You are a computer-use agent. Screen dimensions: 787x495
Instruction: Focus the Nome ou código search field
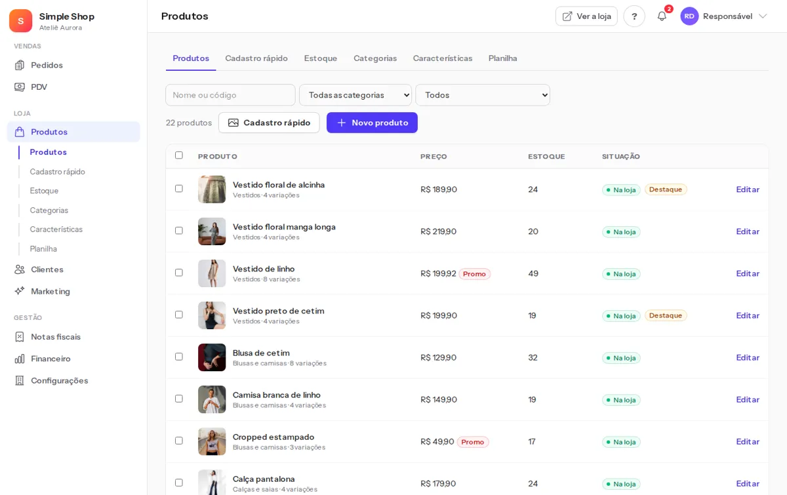[x=230, y=95]
